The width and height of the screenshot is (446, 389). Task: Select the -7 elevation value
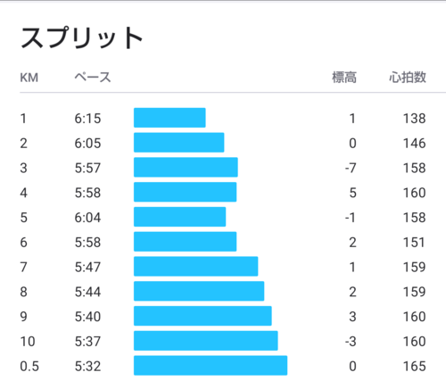click(x=351, y=168)
